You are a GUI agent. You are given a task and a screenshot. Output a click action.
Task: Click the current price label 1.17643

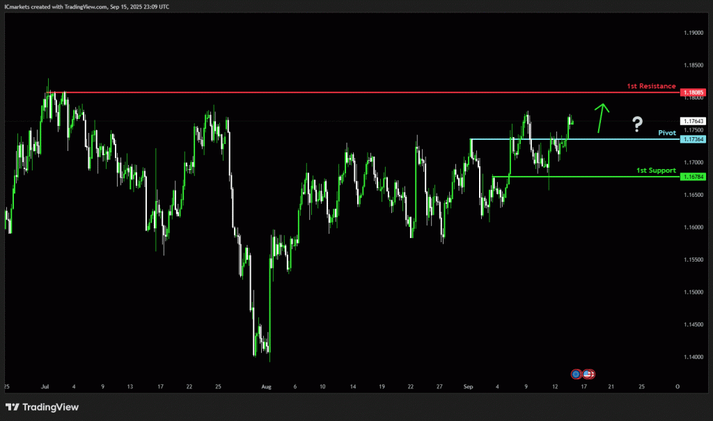pos(693,121)
